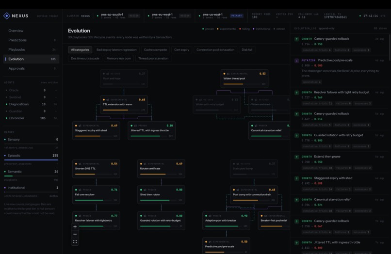Click the Nexus diamond logo icon
Screen dimensions: 391x254
pyautogui.click(x=7, y=16)
